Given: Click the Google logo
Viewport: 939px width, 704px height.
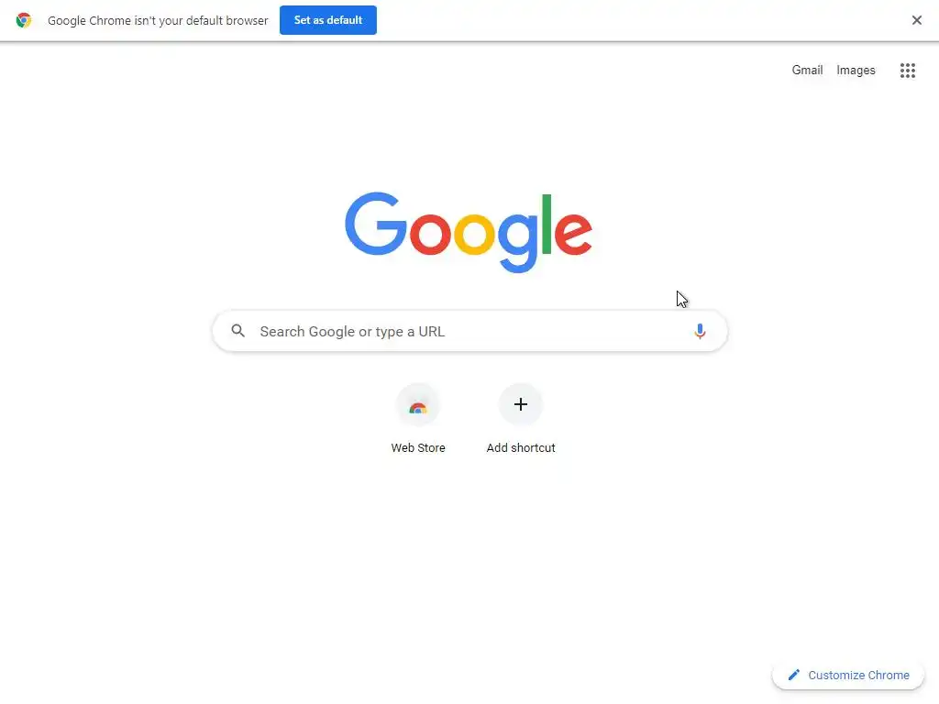Looking at the screenshot, I should pyautogui.click(x=469, y=232).
